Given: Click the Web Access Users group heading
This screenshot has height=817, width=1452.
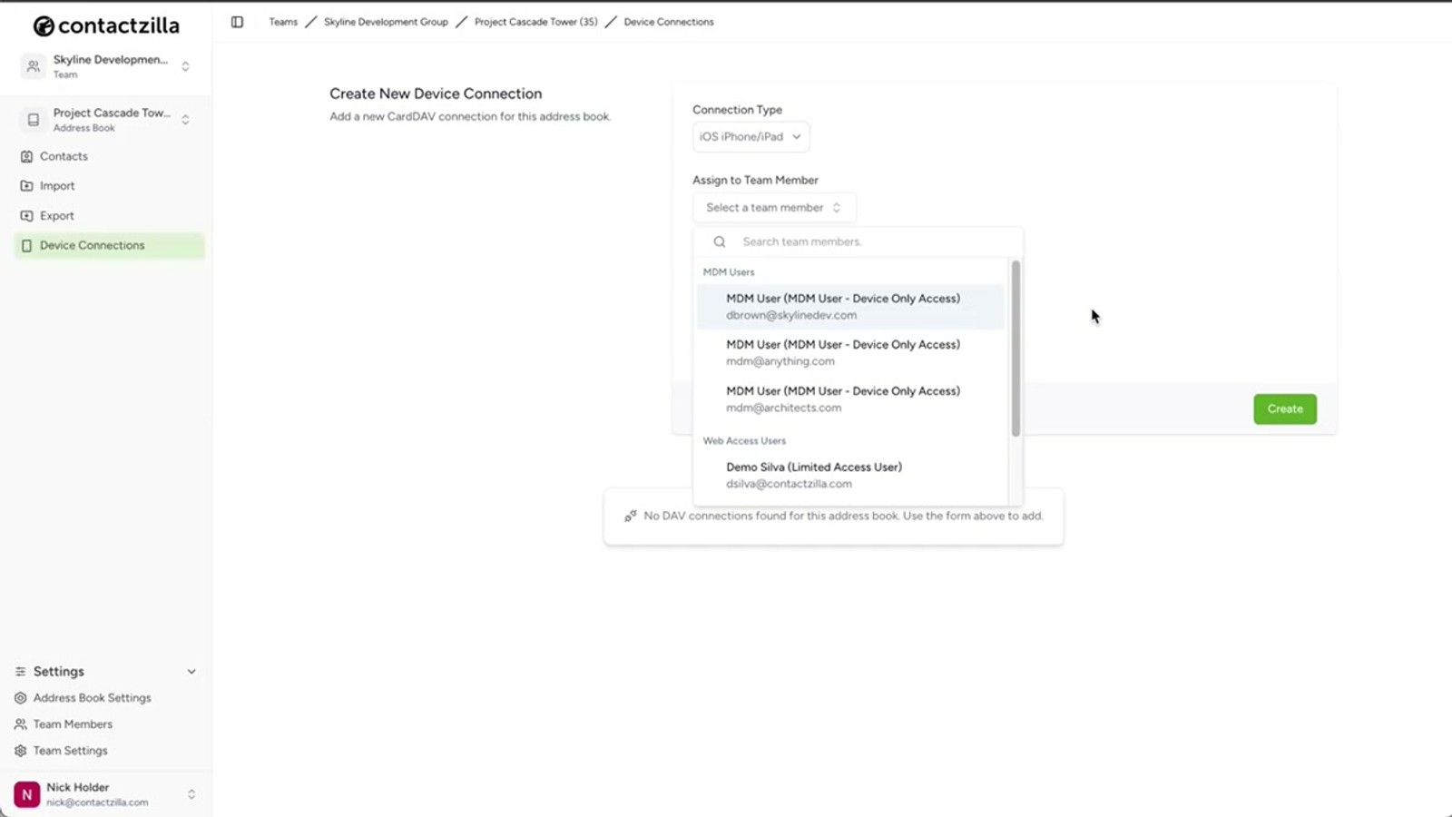Looking at the screenshot, I should pos(744,441).
